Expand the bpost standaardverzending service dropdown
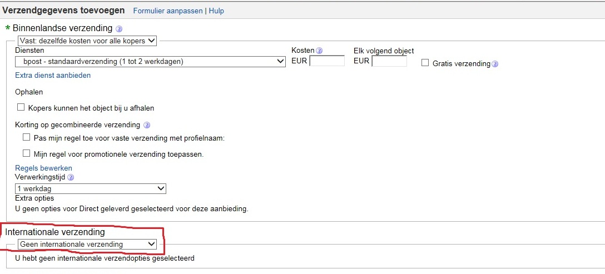This screenshot has width=605, height=274. [150, 61]
